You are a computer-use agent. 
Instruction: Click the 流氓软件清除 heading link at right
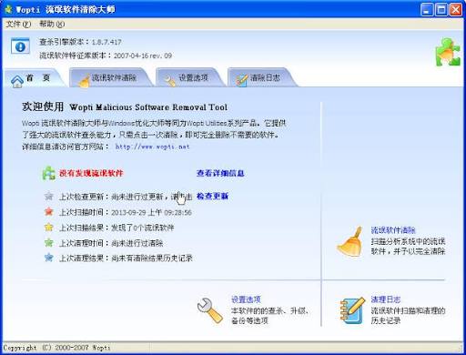[x=393, y=230]
